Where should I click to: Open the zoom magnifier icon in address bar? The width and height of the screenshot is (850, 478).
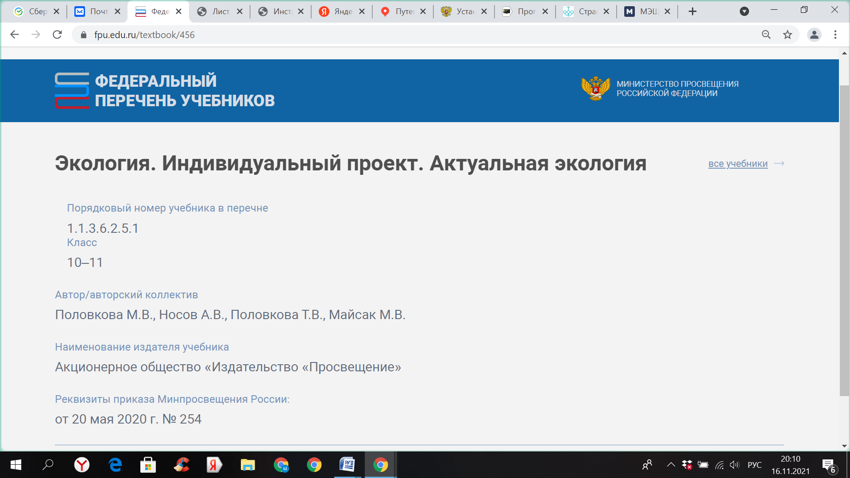click(766, 35)
